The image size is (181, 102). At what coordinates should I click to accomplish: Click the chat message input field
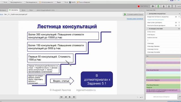[161, 97]
